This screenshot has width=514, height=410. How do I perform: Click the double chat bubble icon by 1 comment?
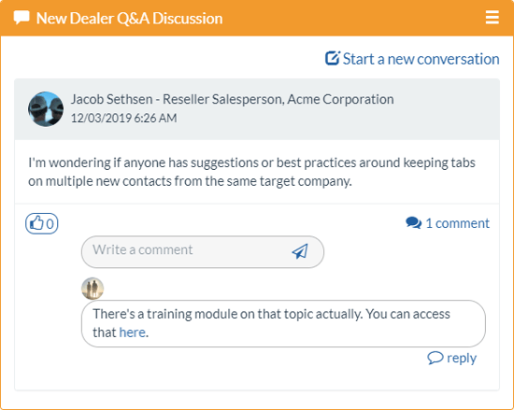tap(414, 223)
